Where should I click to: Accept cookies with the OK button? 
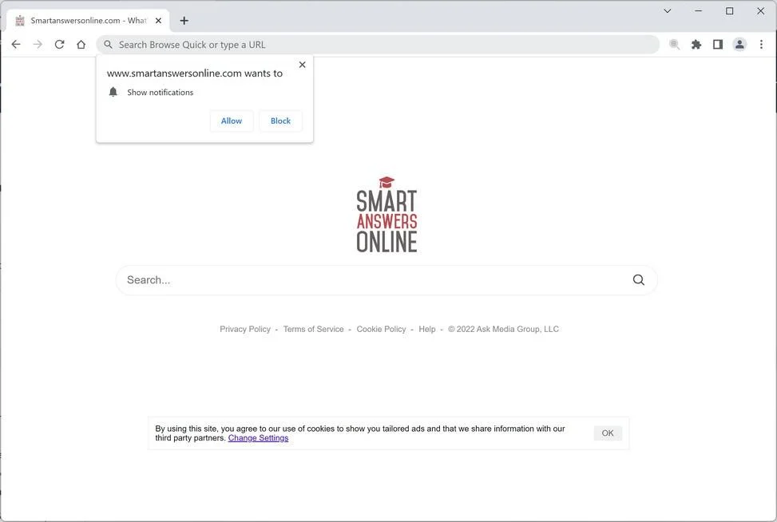pos(608,433)
